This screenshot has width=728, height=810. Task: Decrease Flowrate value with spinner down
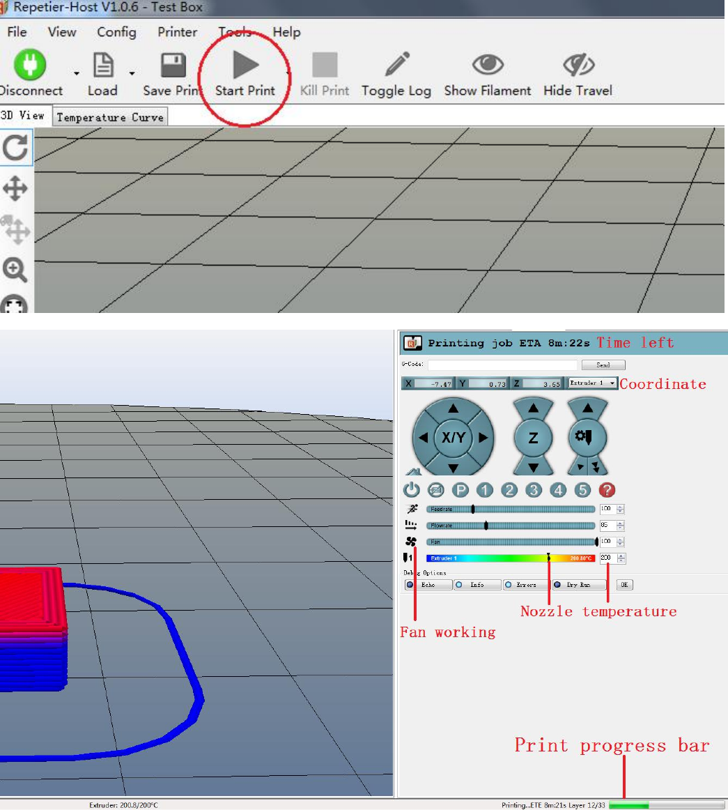(621, 528)
